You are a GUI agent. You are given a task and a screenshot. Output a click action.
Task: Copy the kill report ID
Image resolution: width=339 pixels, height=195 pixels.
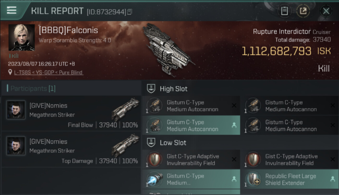[130, 12]
